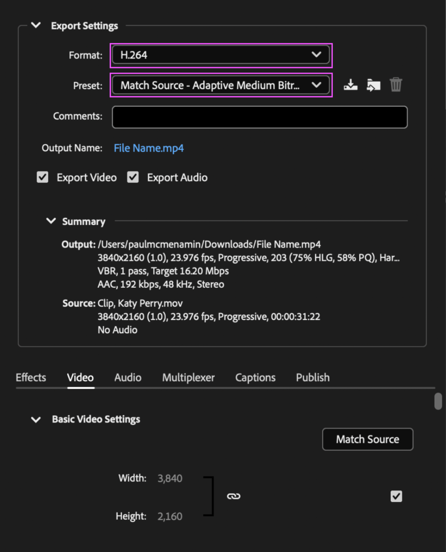
Task: Collapse Basic Video Settings
Action: tap(36, 419)
